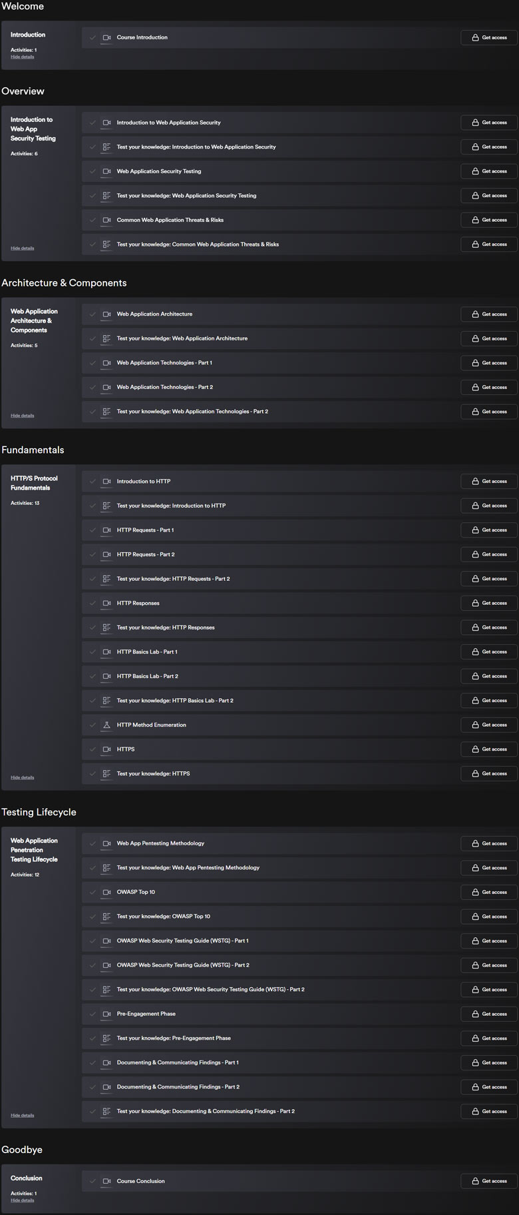Screen dimensions: 519x1215
Task: Get access to Test your knowledge: Web Application Technologies - Part 2
Action: (489, 412)
